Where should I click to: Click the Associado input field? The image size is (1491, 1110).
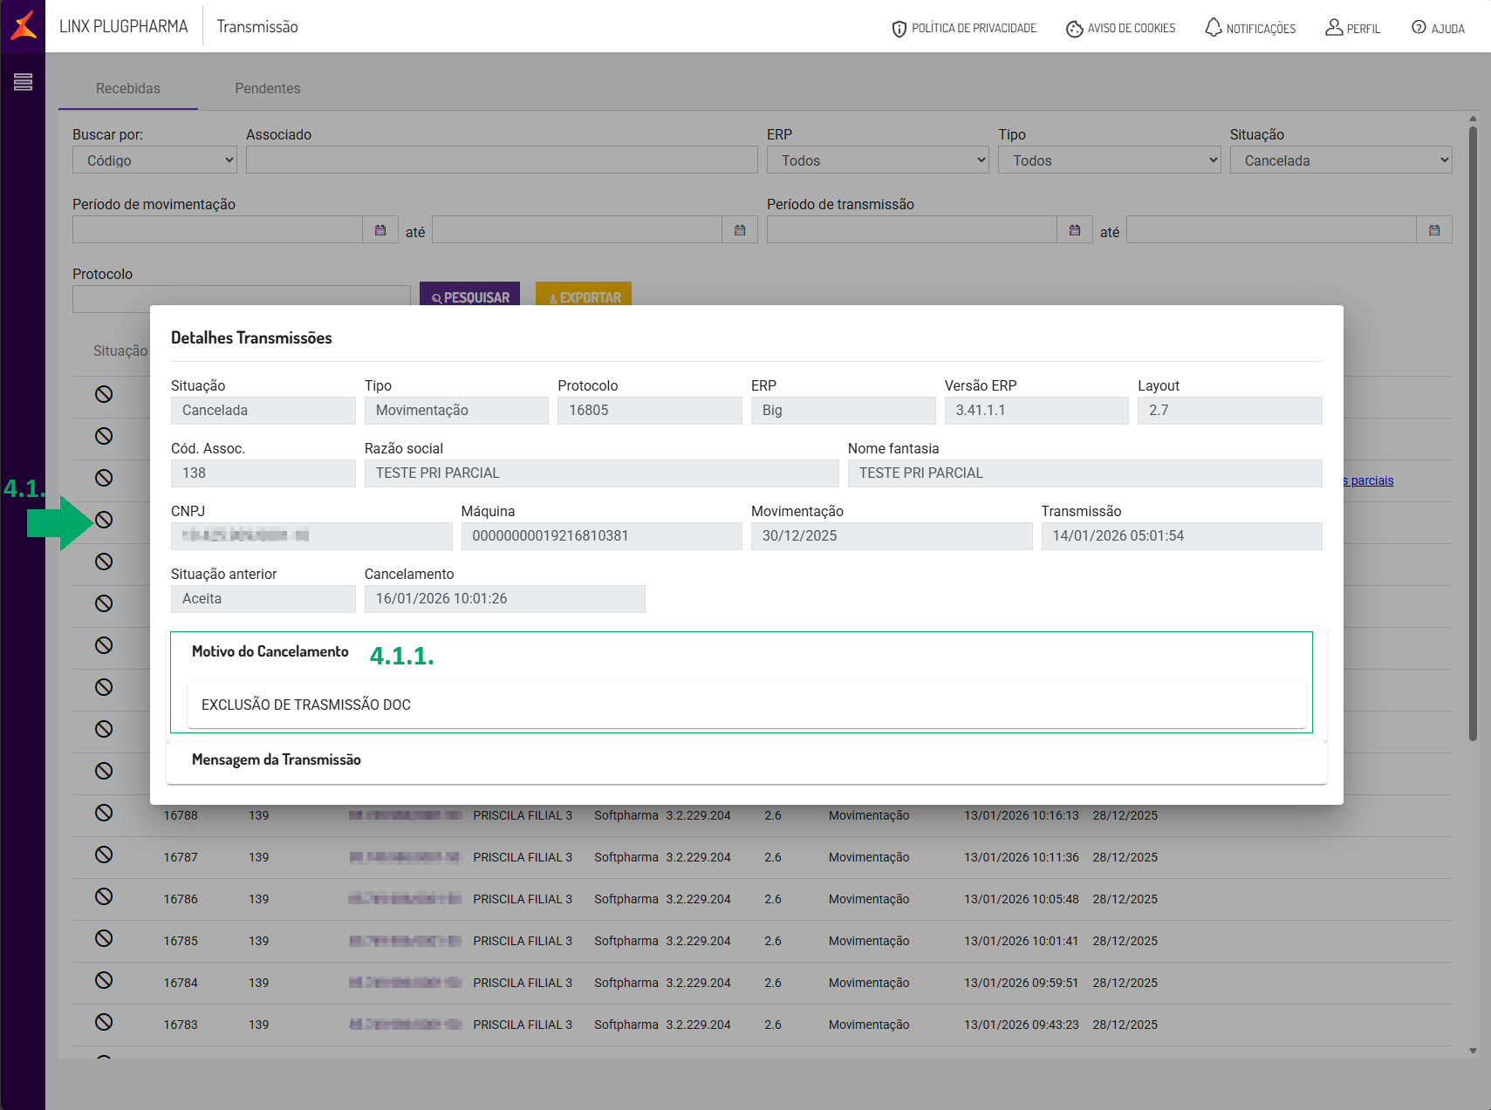pos(501,160)
